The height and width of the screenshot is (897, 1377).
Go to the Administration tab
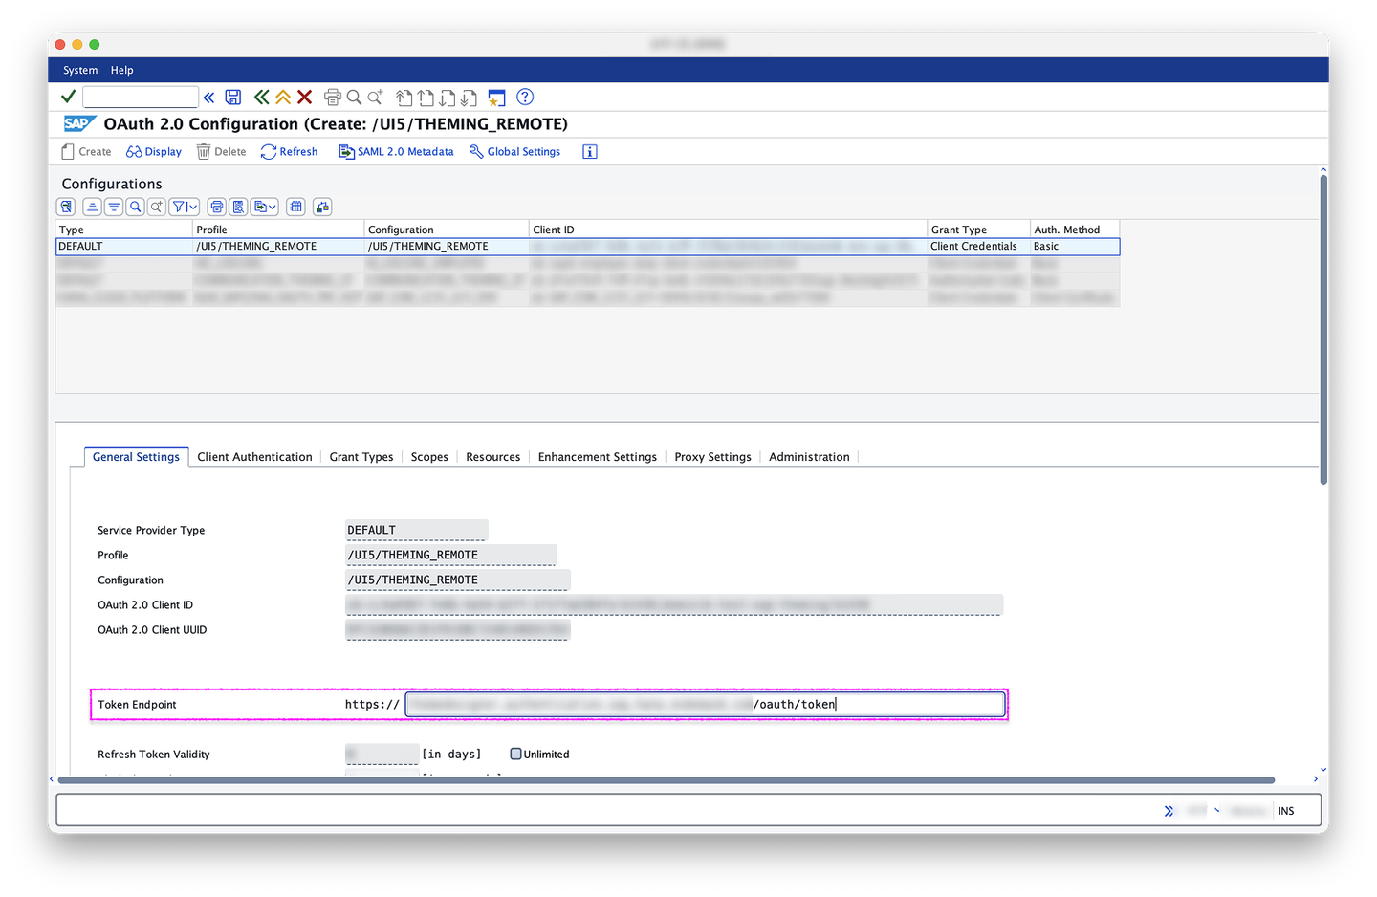pos(809,457)
